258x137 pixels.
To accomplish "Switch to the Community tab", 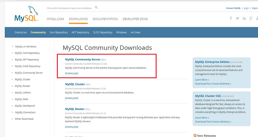I will coord(38,32).
